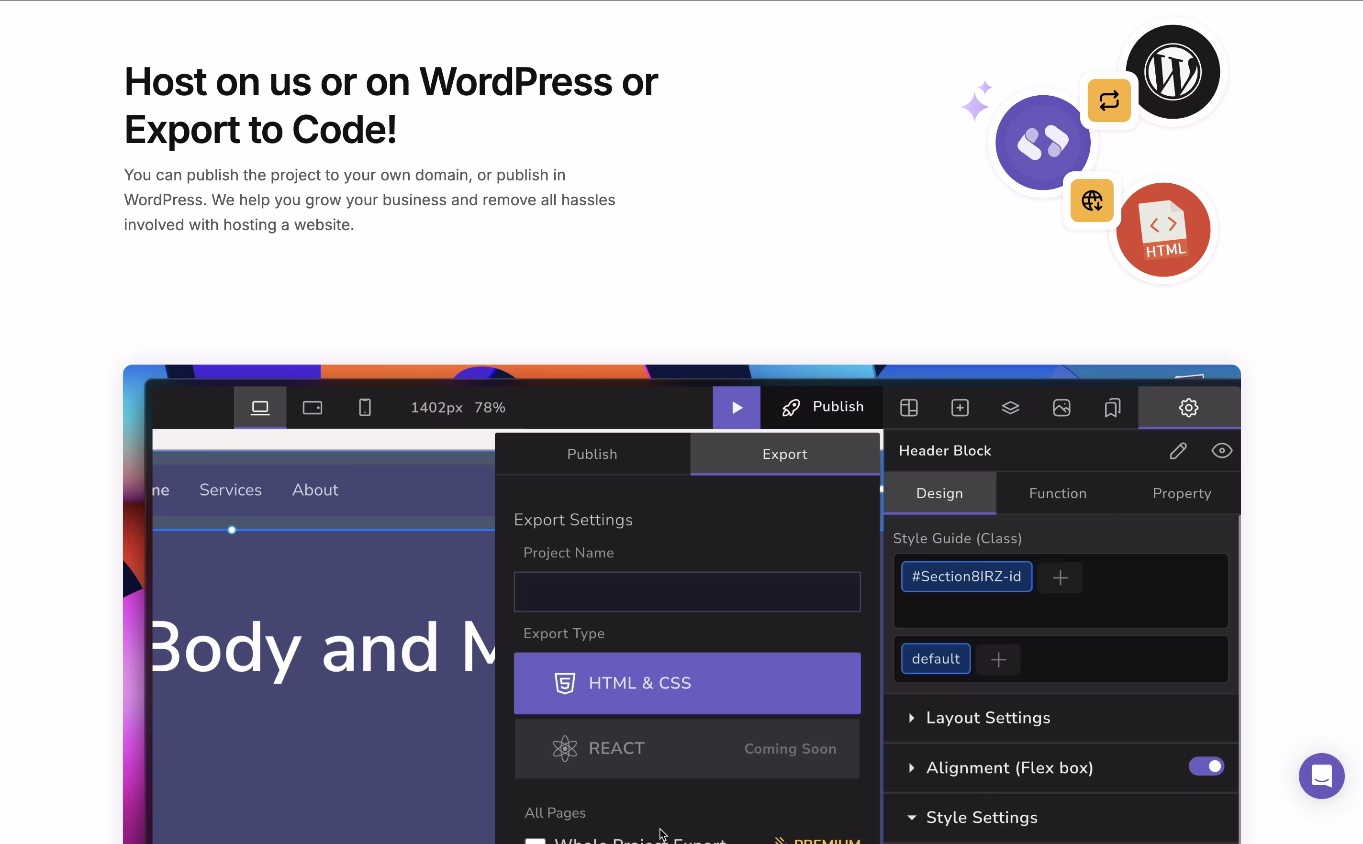Switch to the tablet viewport icon
Image resolution: width=1363 pixels, height=844 pixels.
point(312,408)
